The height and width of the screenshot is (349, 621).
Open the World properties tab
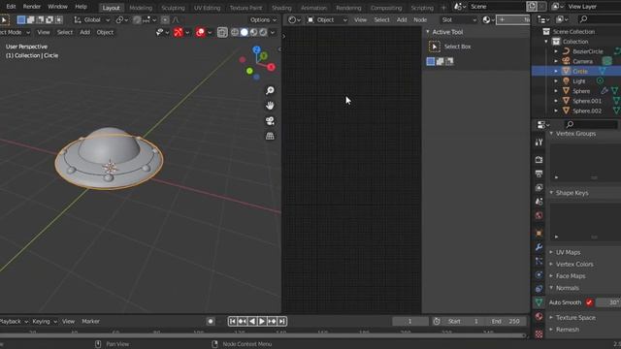pos(539,215)
